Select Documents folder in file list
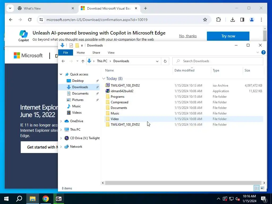This screenshot has width=272, height=204. [184, 108]
